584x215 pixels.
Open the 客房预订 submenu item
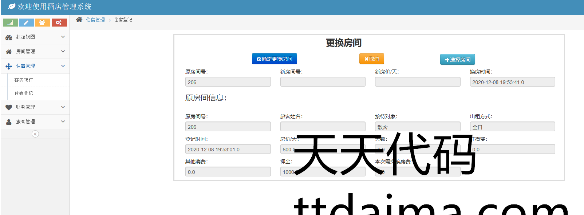(24, 80)
